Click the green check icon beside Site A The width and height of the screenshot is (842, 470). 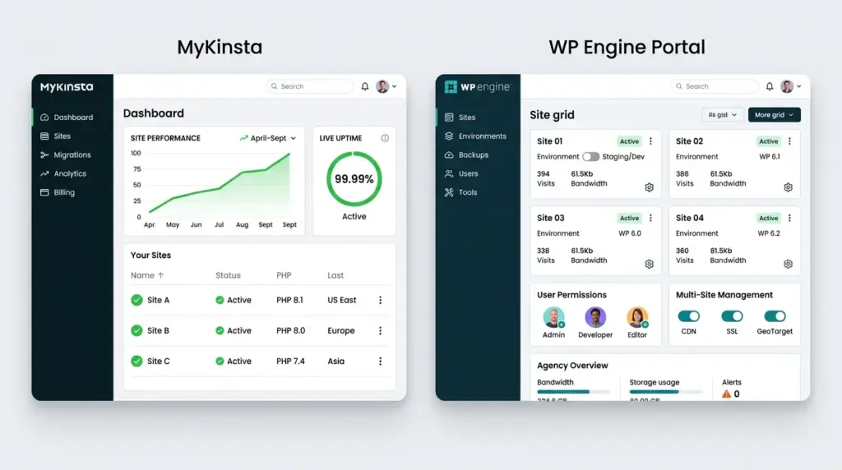(x=137, y=300)
